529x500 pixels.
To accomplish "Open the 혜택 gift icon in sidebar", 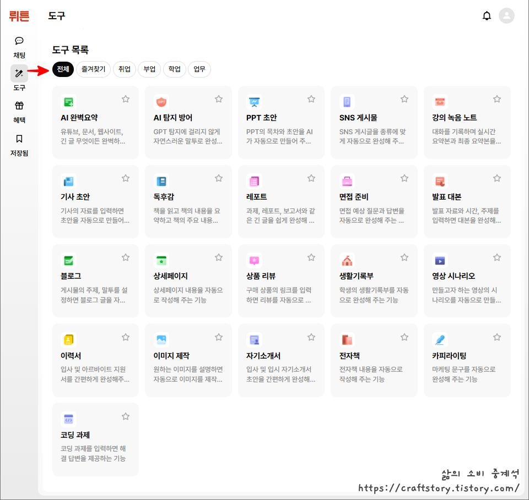I will coord(19,106).
